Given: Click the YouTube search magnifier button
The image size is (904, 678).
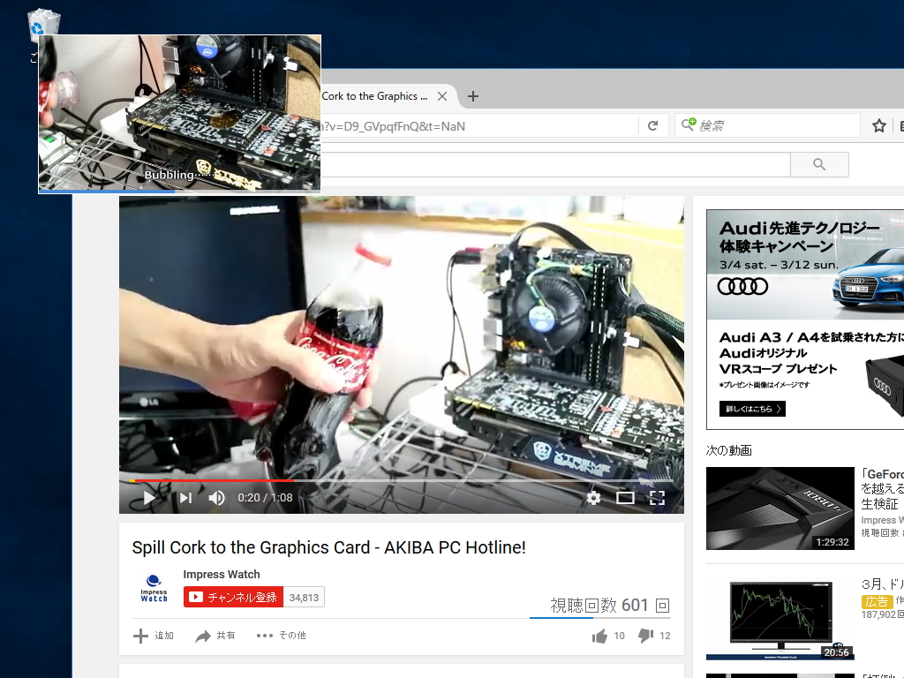Looking at the screenshot, I should [819, 164].
